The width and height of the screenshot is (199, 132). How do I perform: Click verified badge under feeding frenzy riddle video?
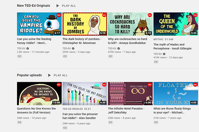(28, 48)
